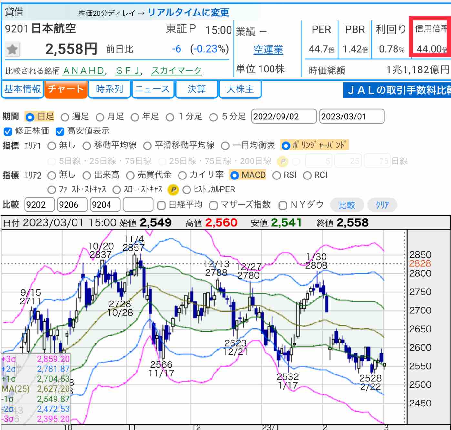
Task: Click リアルタイムに変更 link
Action: [188, 13]
